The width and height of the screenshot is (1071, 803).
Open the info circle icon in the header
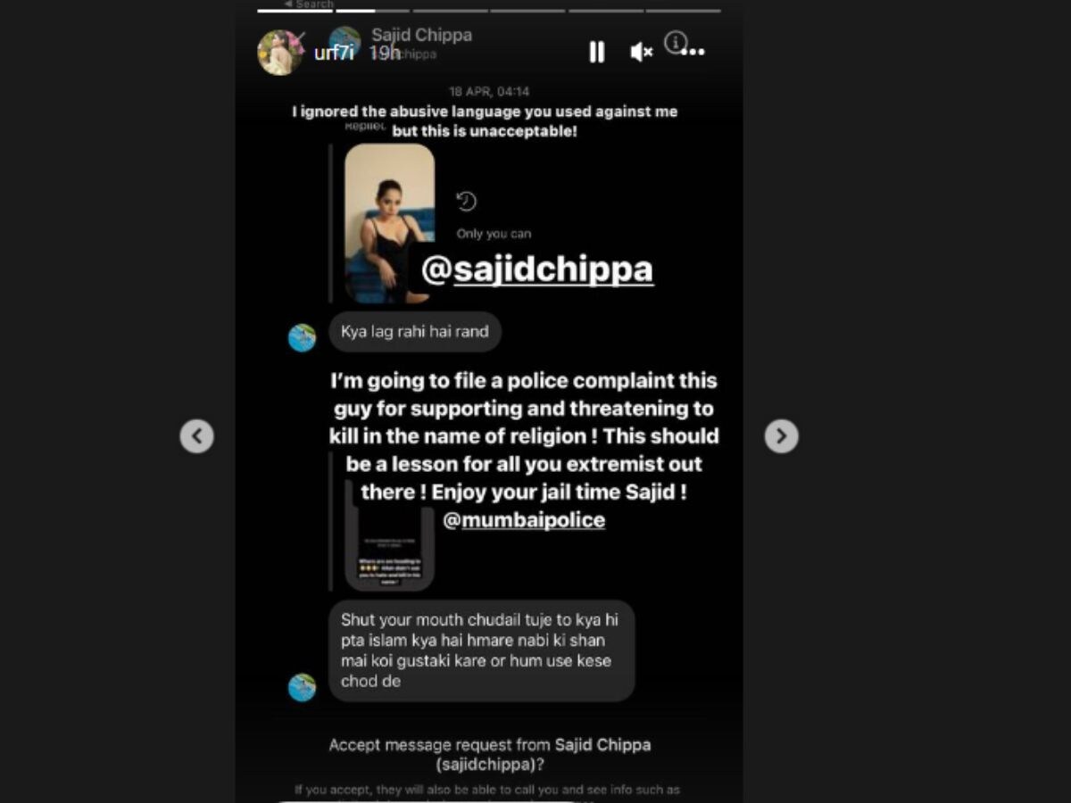tap(676, 41)
